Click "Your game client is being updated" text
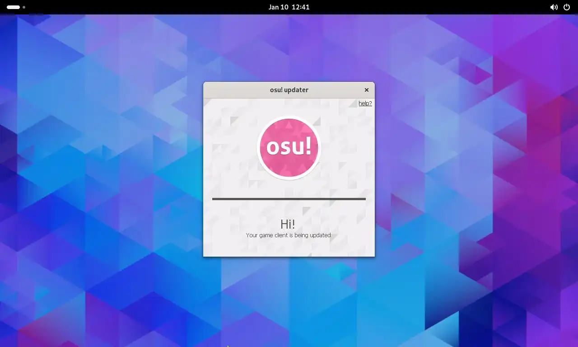 tap(288, 235)
